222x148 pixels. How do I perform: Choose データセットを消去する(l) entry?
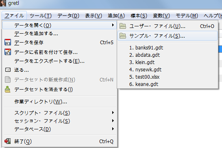point(59,89)
